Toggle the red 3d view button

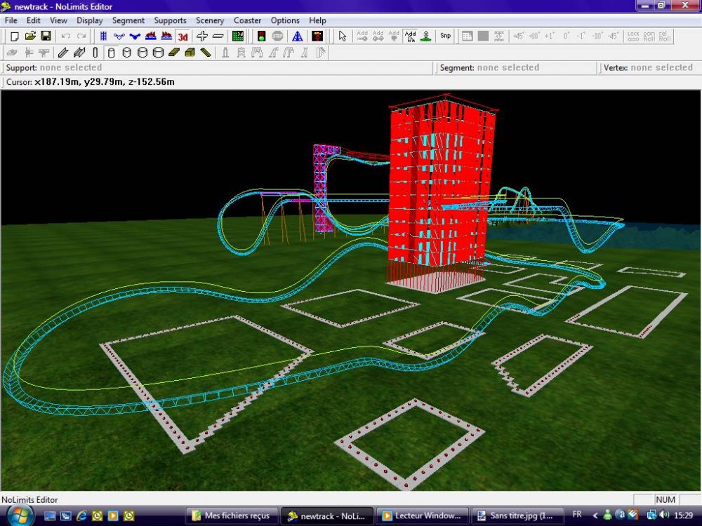tap(183, 36)
